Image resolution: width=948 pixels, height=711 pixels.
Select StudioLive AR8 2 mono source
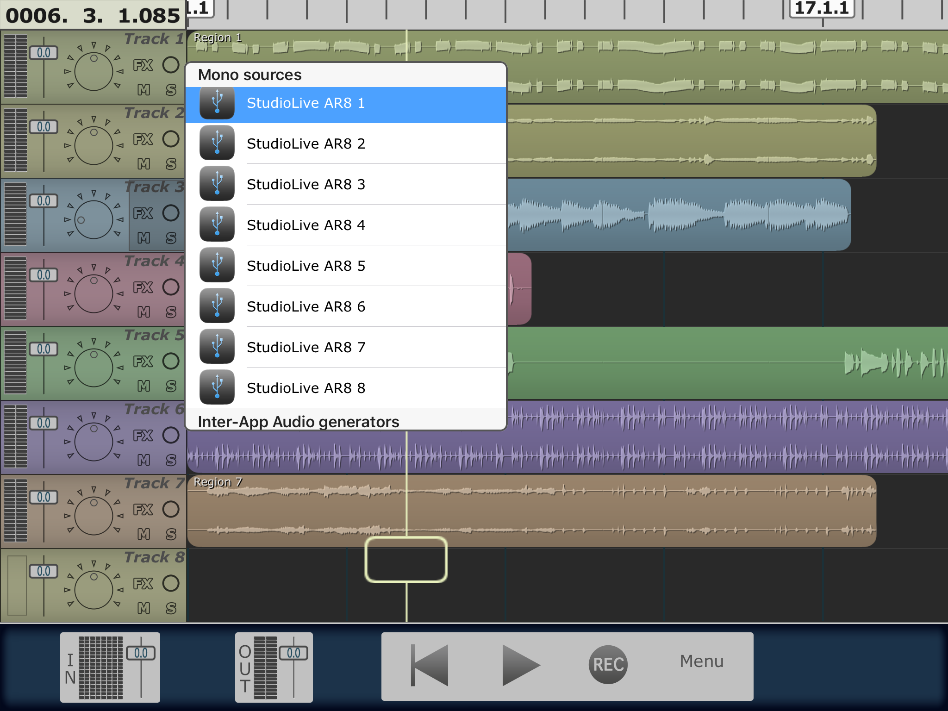pyautogui.click(x=346, y=143)
